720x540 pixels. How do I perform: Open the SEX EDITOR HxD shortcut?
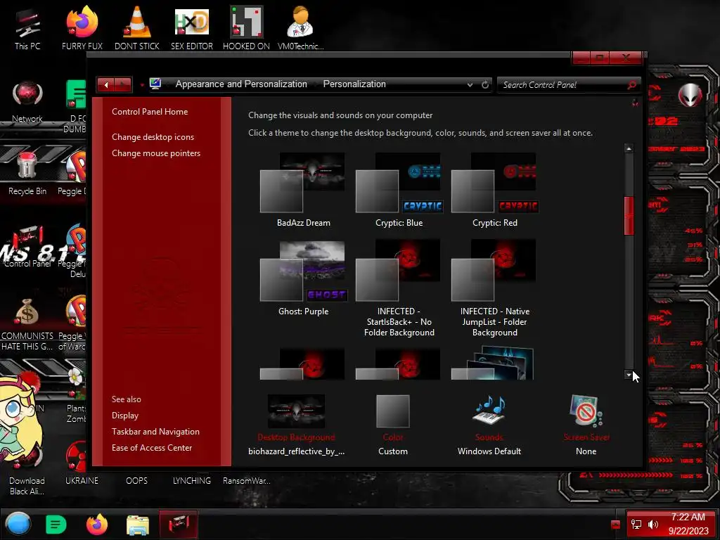click(x=192, y=28)
